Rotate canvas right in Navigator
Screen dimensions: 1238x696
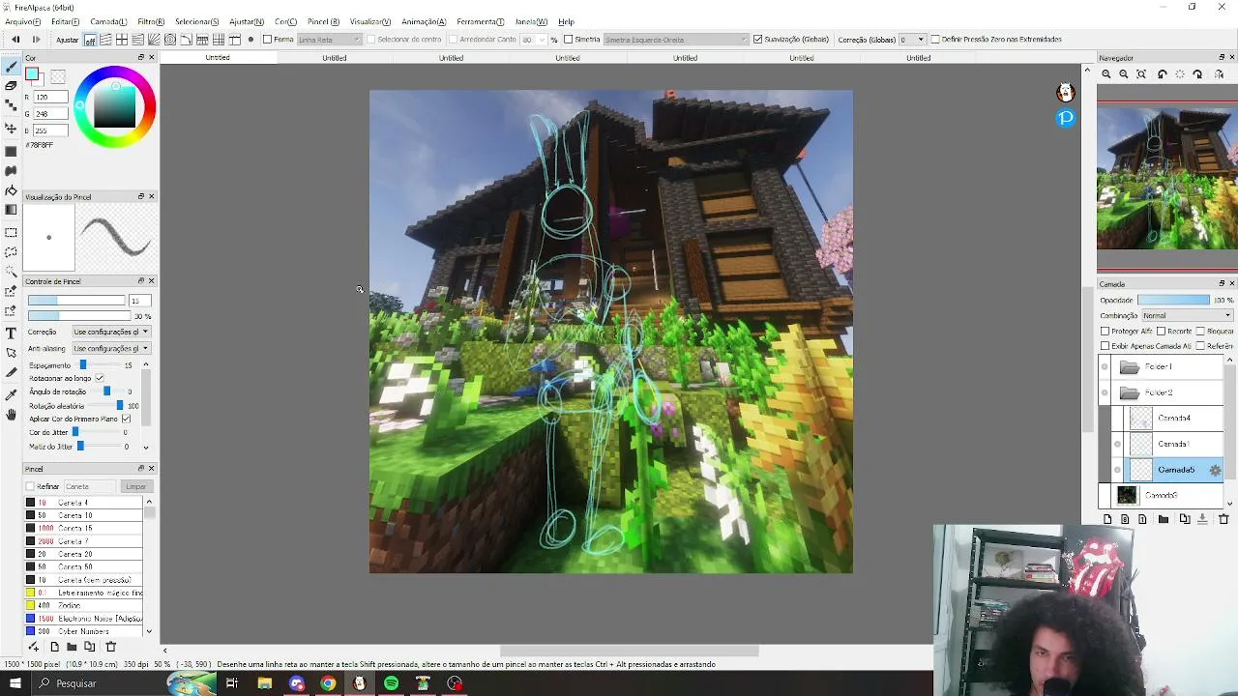click(x=1197, y=74)
